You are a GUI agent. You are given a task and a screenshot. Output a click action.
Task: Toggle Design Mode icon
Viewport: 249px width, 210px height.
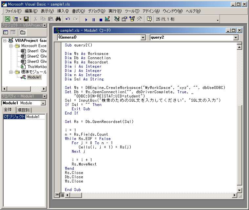(x=107, y=19)
